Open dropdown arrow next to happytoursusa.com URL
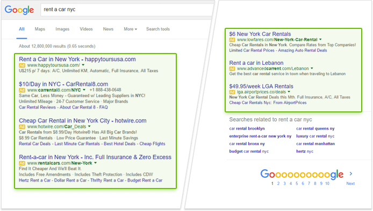 coord(83,65)
